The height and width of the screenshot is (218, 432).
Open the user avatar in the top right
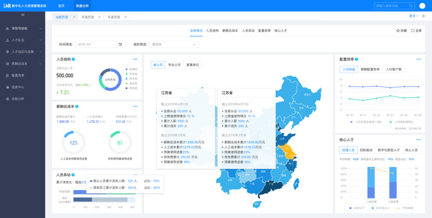click(422, 6)
